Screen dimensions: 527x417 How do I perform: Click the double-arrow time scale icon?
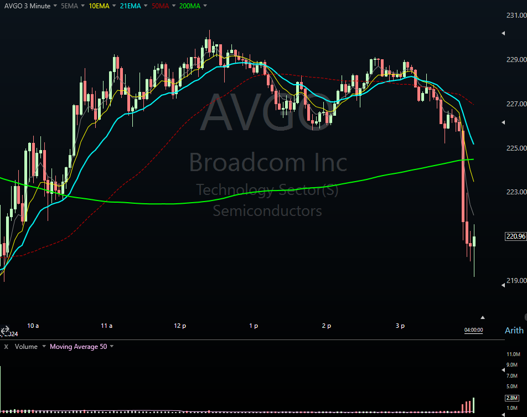5,330
